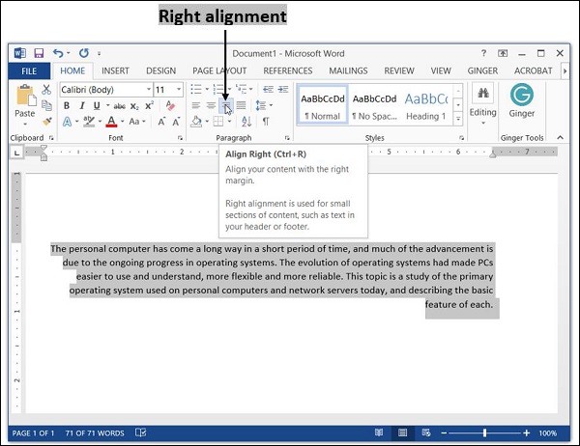Click Increase Indent icon

[283, 89]
